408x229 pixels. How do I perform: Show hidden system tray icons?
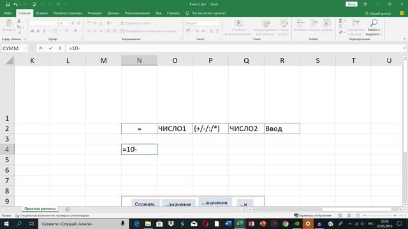350,223
